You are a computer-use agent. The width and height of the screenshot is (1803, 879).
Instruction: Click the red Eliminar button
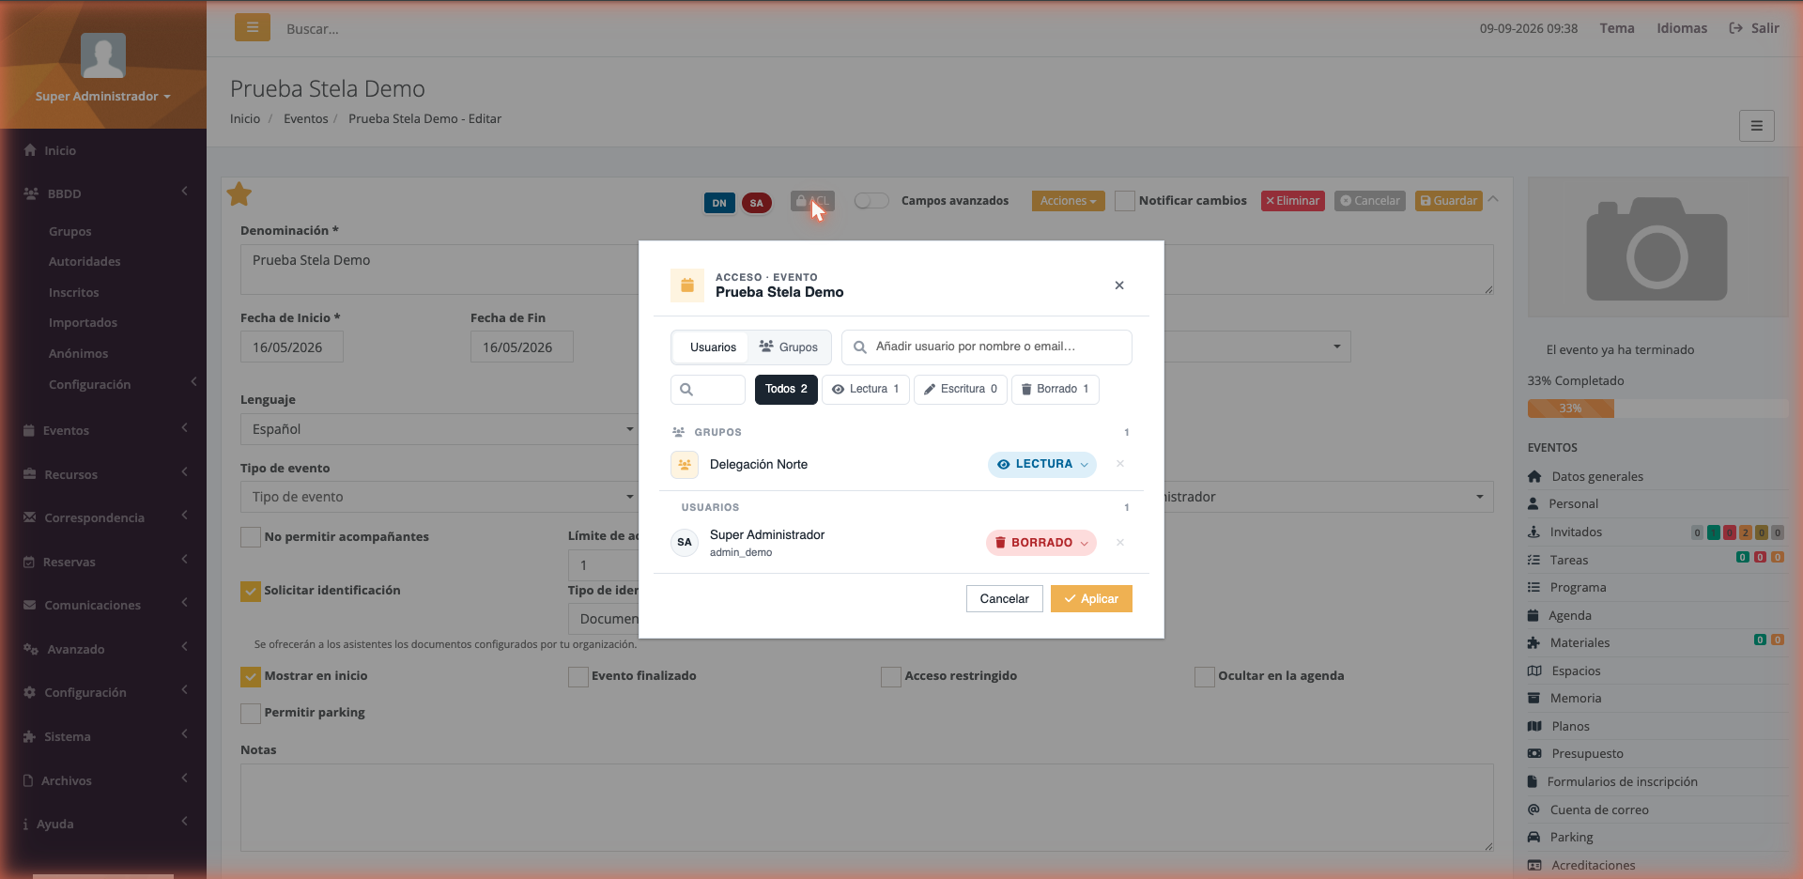(1293, 201)
